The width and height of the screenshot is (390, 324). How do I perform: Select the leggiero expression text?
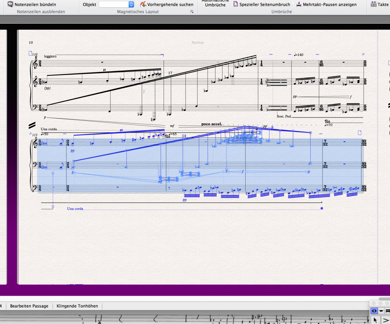click(50, 56)
